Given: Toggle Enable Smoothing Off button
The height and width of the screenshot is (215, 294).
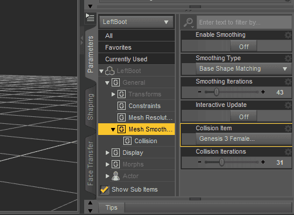Looking at the screenshot, I should 244,47.
